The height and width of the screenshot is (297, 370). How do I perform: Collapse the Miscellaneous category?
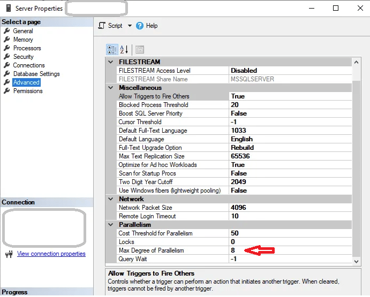111,88
